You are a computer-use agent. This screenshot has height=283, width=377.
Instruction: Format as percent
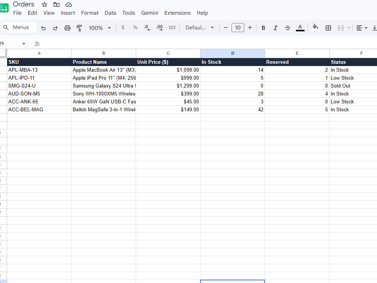[135, 28]
